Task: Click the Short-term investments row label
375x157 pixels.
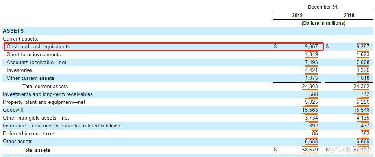Action: click(x=34, y=55)
